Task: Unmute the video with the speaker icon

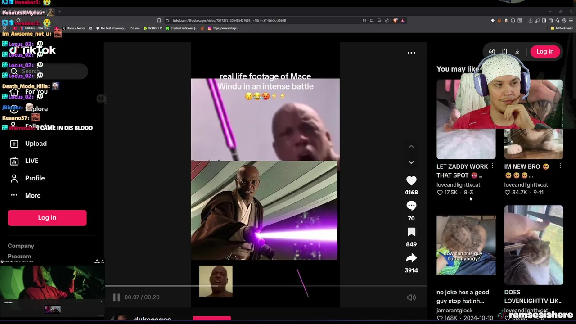Action: click(x=411, y=297)
